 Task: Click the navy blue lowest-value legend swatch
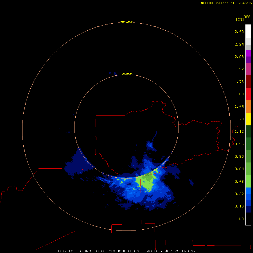coord(248,209)
